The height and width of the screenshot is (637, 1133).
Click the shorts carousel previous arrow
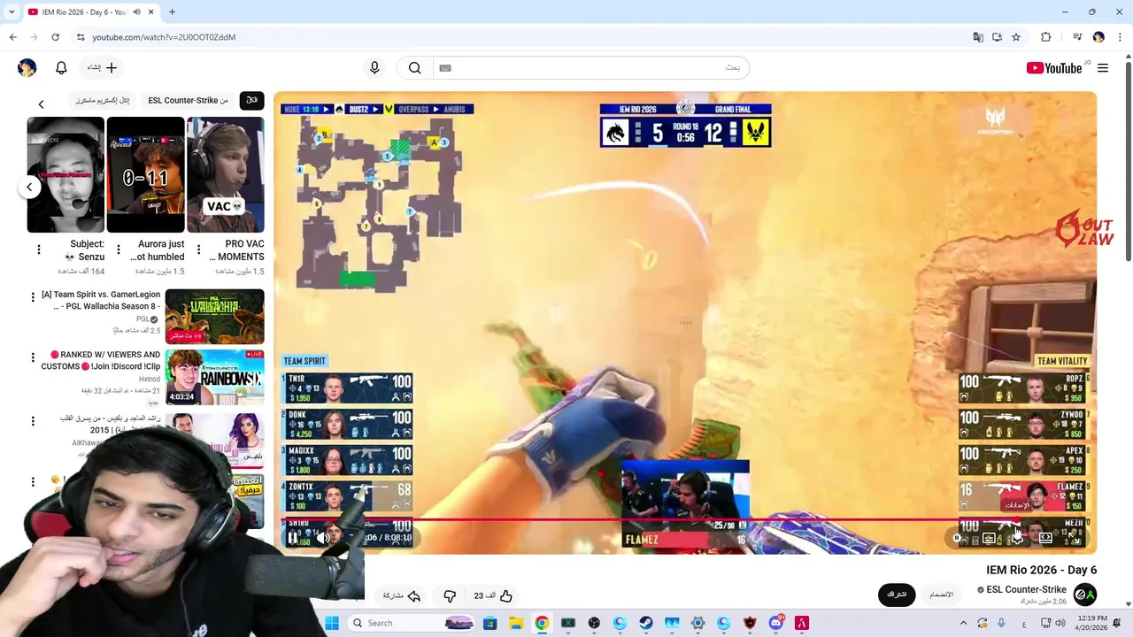(29, 187)
